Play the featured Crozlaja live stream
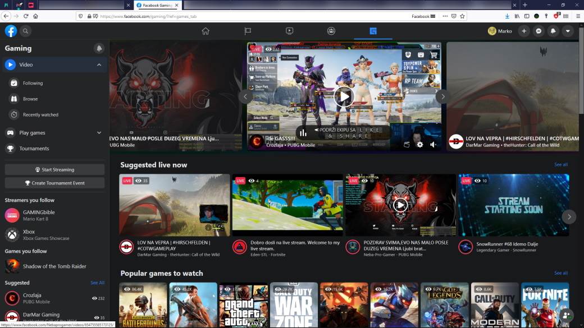This screenshot has width=584, height=328. (x=344, y=96)
